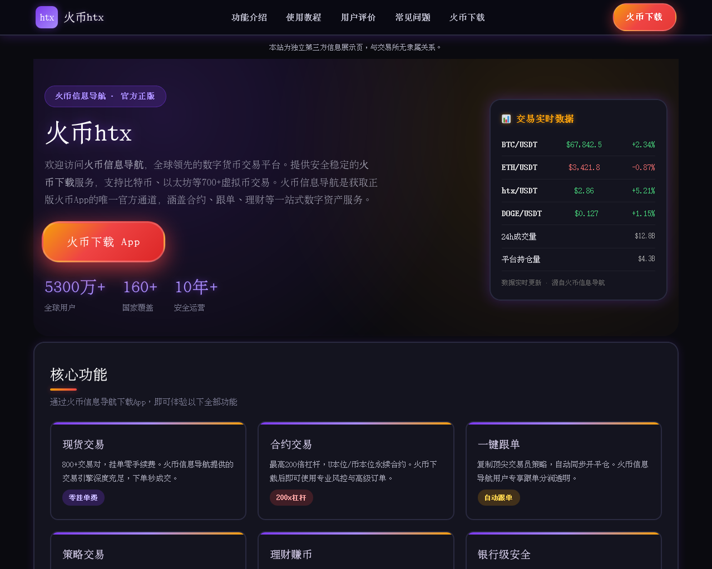
Task: Click the 24h成交量 label
Action: [519, 237]
